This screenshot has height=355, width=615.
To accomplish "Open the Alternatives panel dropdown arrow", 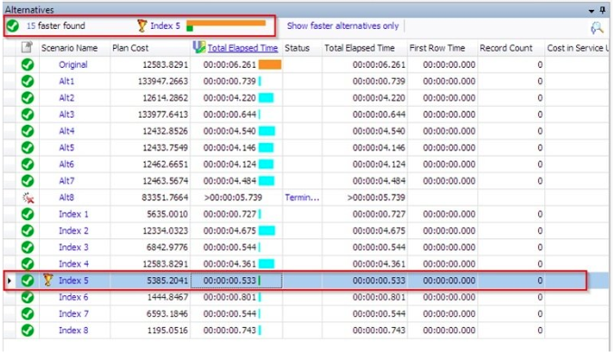I will click(591, 11).
